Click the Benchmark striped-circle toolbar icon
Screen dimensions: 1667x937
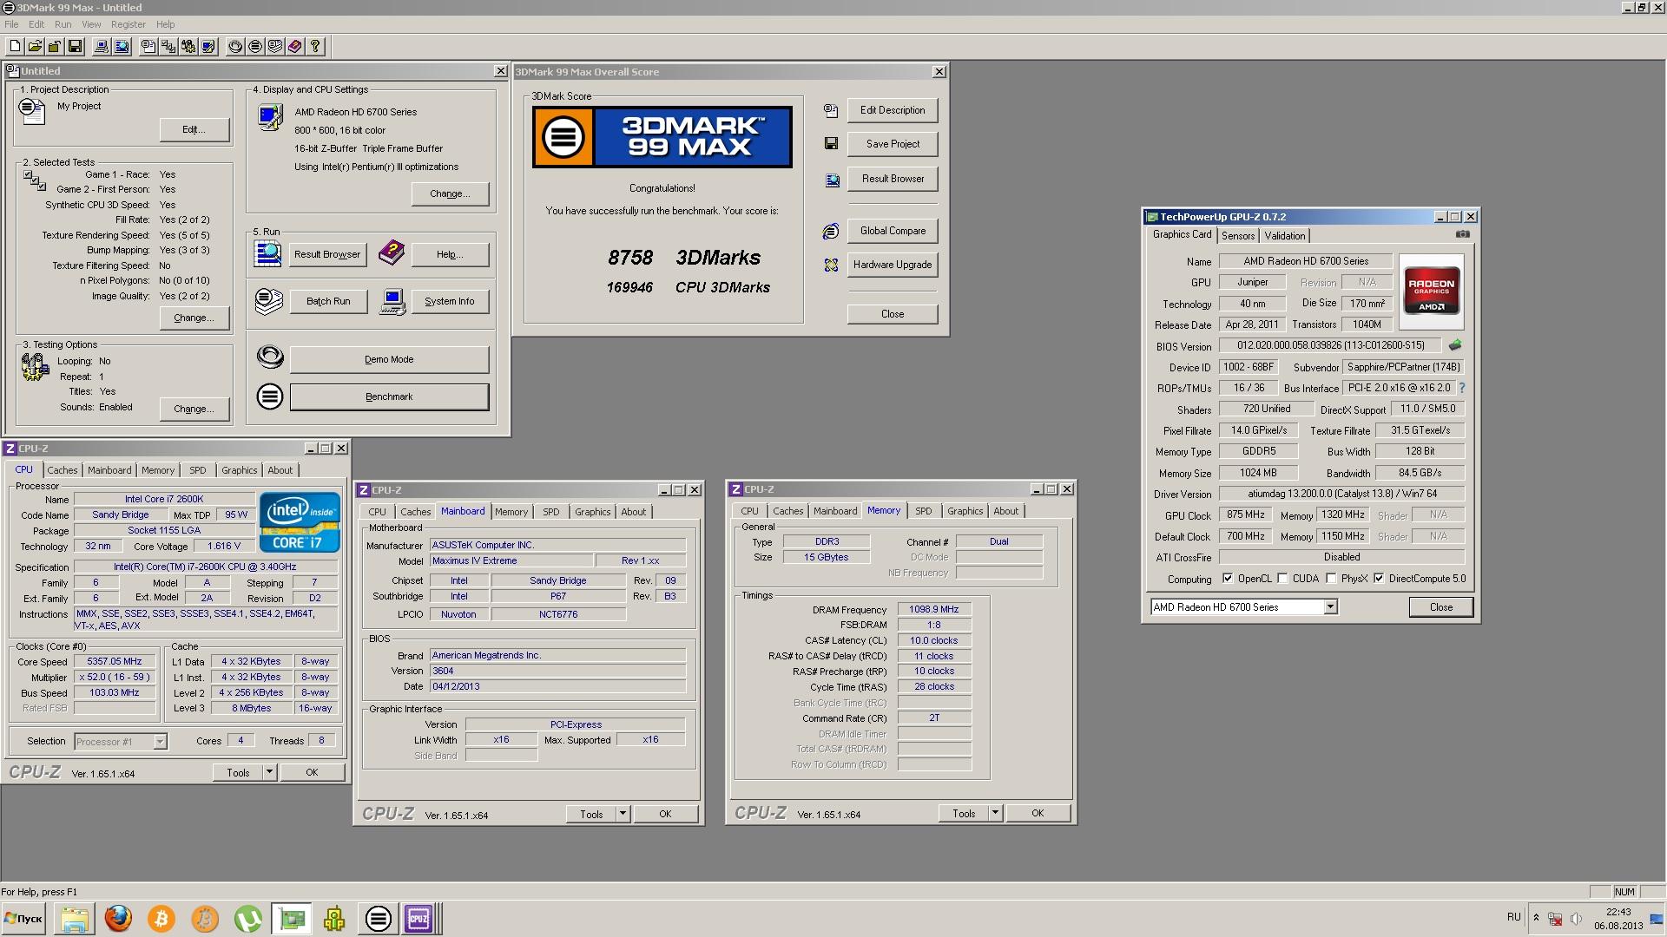(x=255, y=46)
